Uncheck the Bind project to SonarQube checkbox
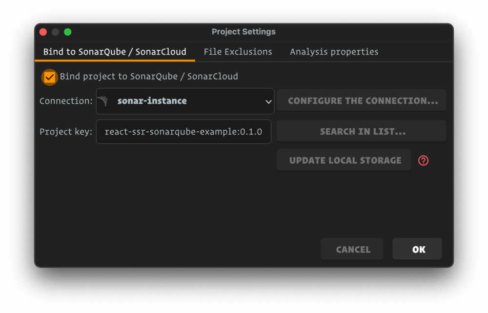The width and height of the screenshot is (488, 313). [x=49, y=77]
